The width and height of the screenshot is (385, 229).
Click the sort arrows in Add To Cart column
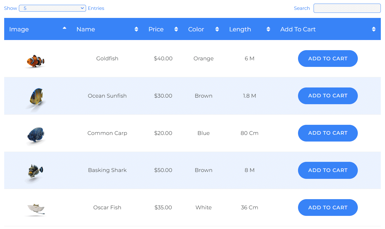point(373,29)
